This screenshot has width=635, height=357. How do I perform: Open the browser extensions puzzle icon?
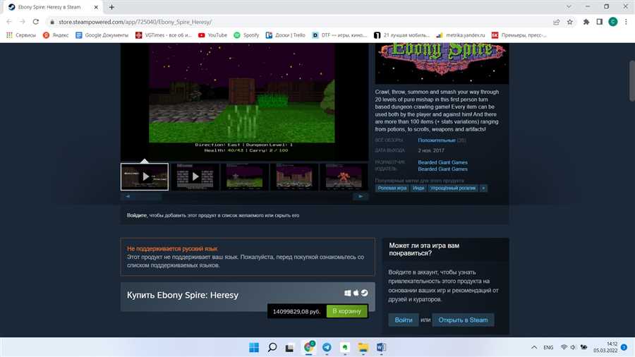586,22
